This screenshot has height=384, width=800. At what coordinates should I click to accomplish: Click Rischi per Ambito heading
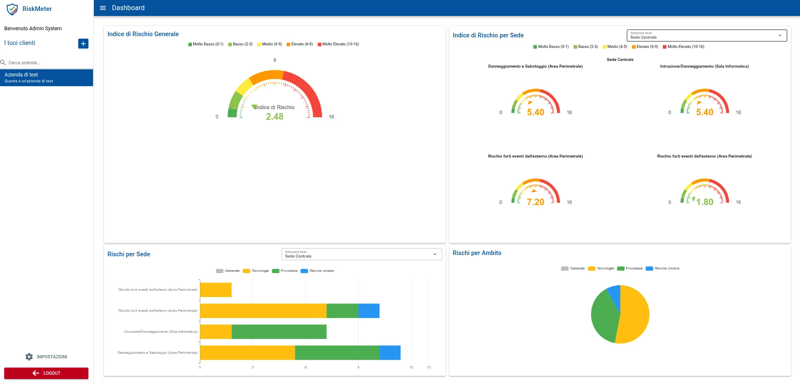(x=477, y=253)
